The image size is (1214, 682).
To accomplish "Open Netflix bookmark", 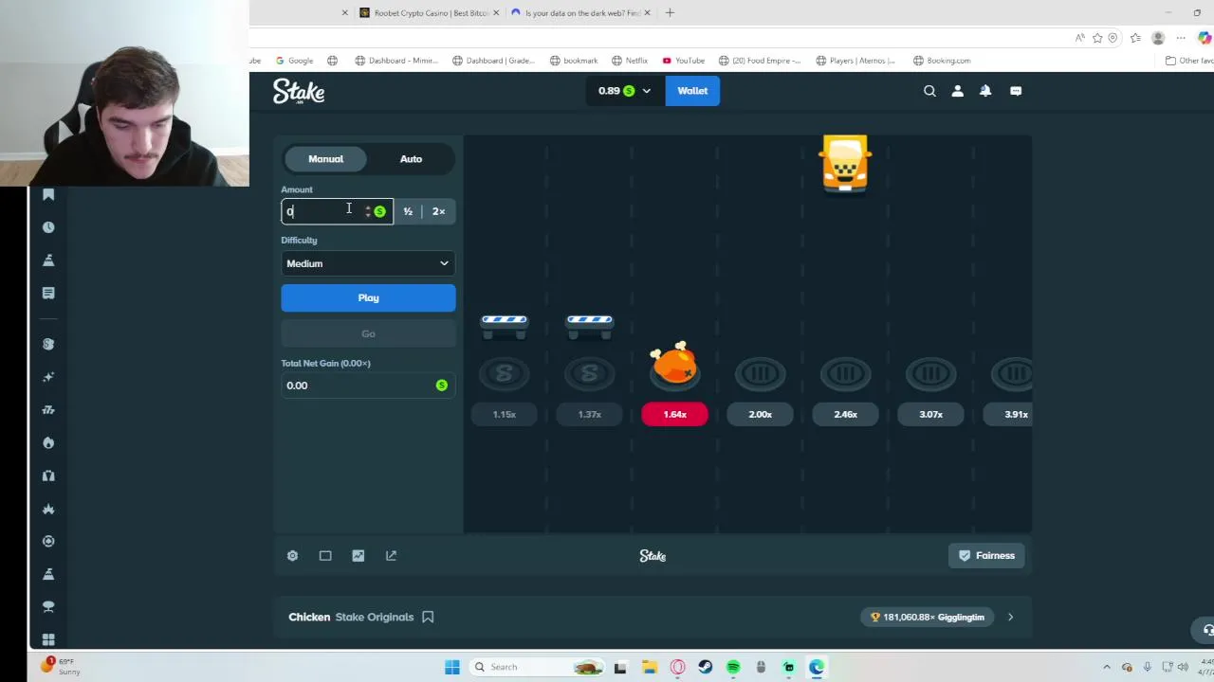I will click(630, 61).
